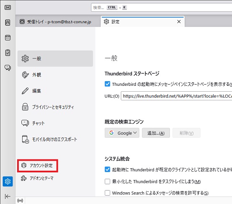This screenshot has height=204, width=232.
Task: Select 外観 in the settings sidebar
Action: (x=55, y=74)
